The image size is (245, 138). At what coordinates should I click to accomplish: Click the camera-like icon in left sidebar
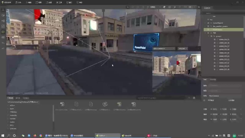coord(3,37)
